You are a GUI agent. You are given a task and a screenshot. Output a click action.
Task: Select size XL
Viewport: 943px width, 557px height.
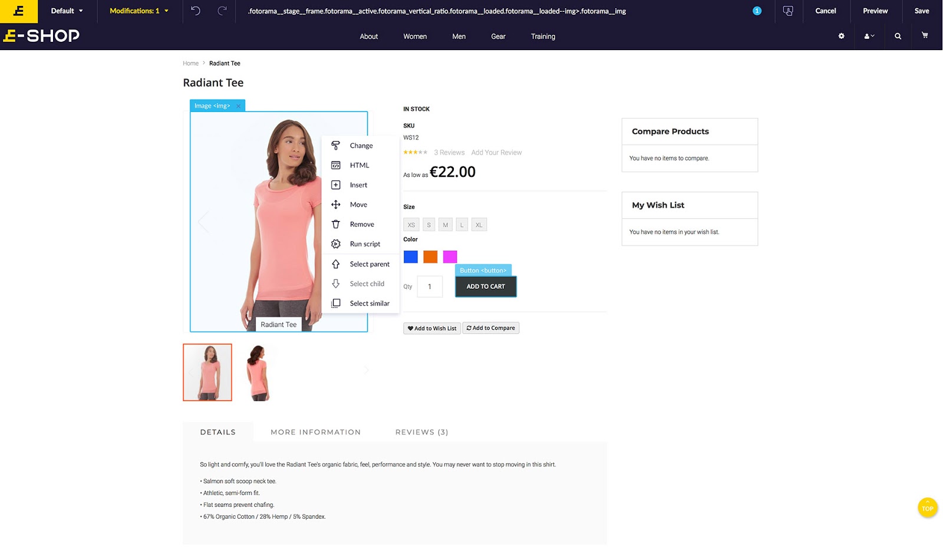click(x=479, y=225)
